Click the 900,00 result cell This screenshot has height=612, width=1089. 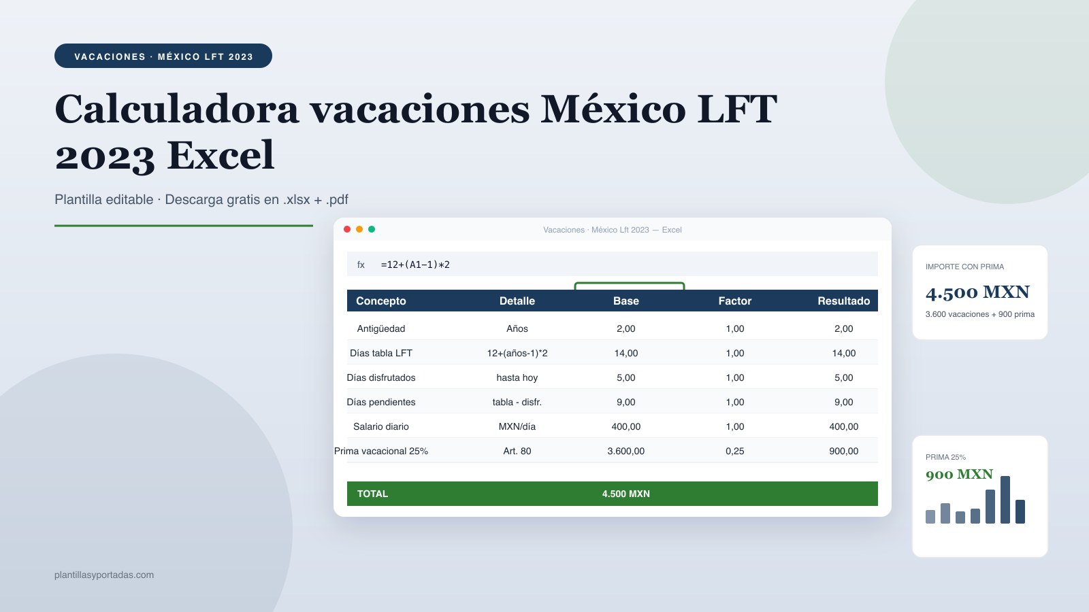(844, 451)
